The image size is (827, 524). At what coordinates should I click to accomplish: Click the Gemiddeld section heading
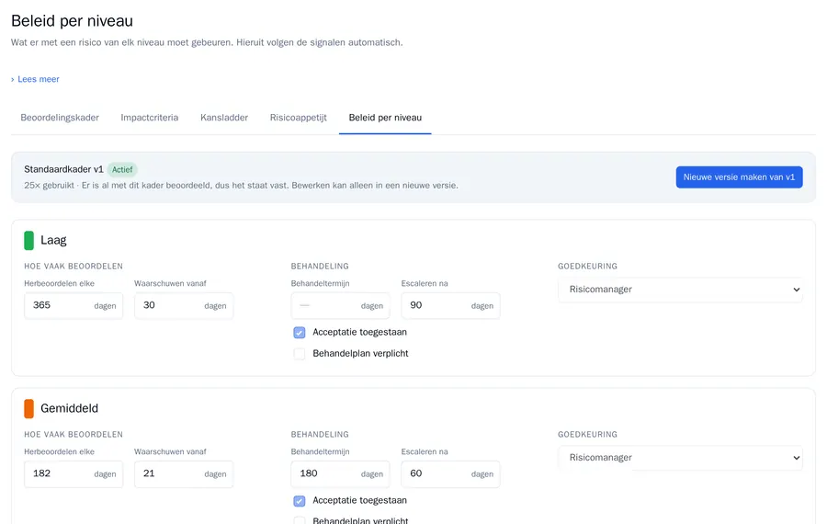[69, 408]
